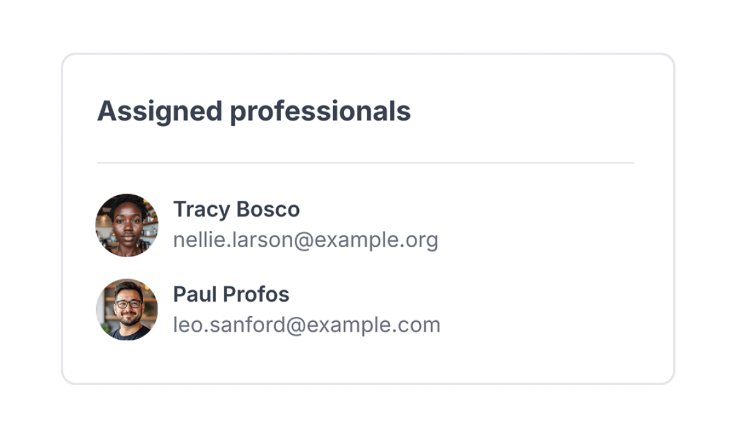
Task: Click the word "Assigned" in the title
Action: click(159, 111)
